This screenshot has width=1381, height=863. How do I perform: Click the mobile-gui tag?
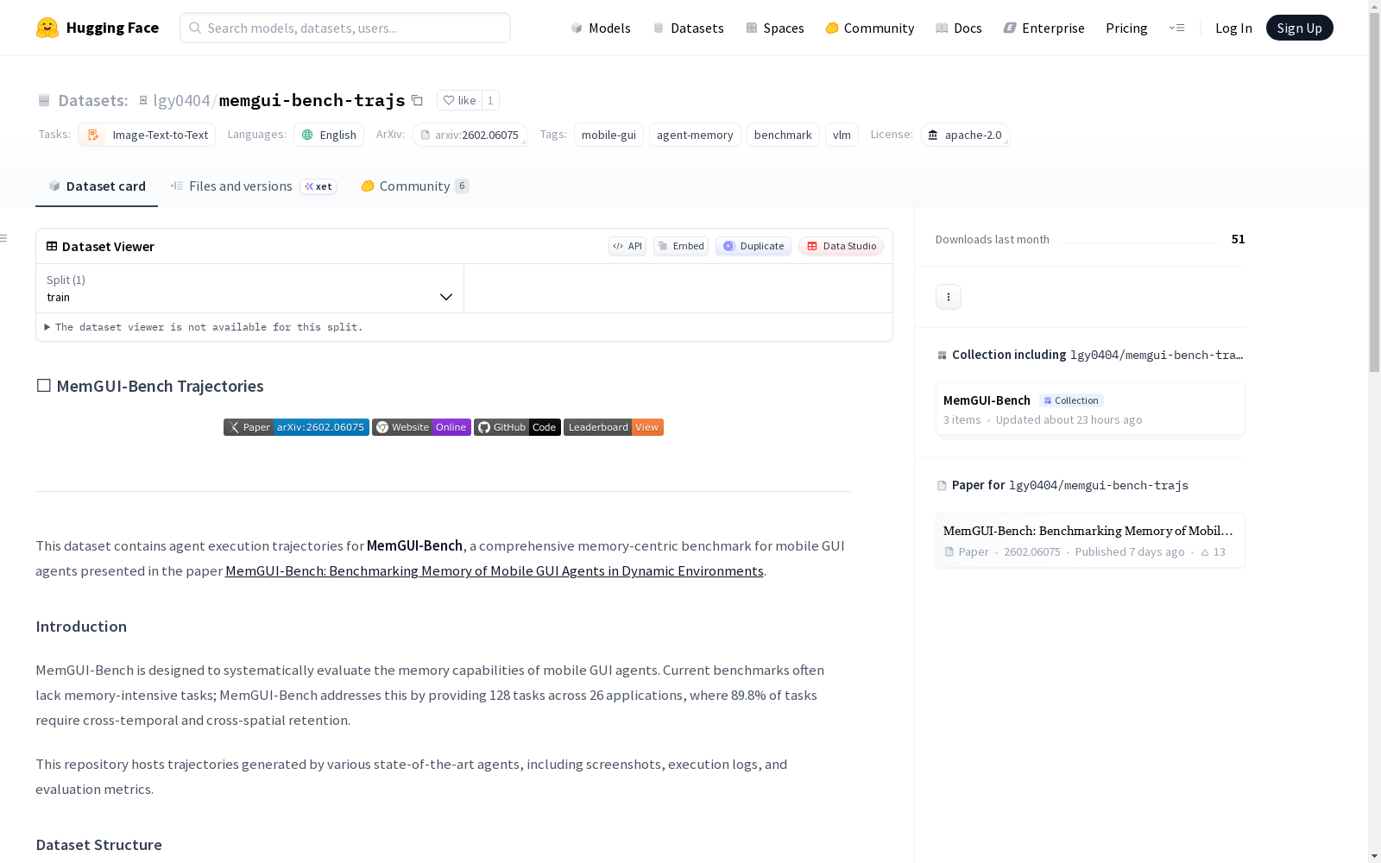609,135
